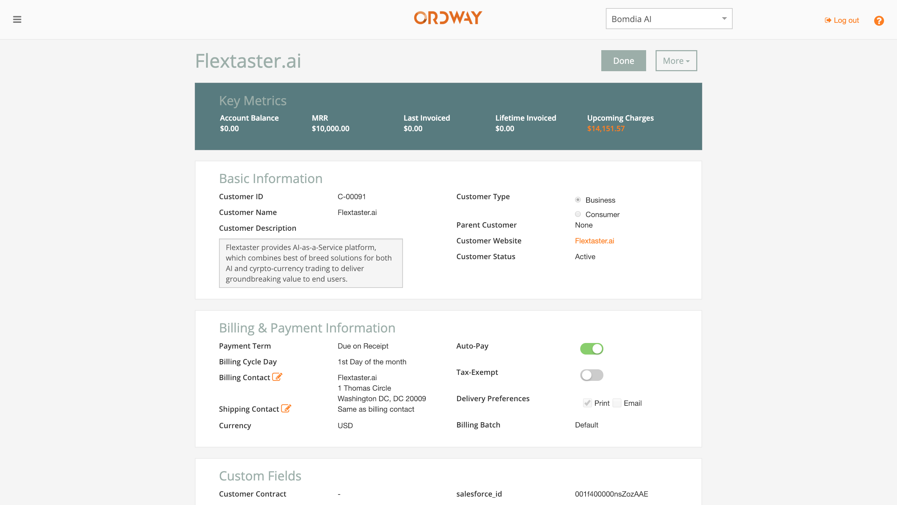Click inside the Customer Description text box

pyautogui.click(x=310, y=263)
